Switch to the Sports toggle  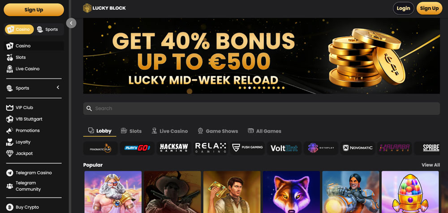click(48, 30)
